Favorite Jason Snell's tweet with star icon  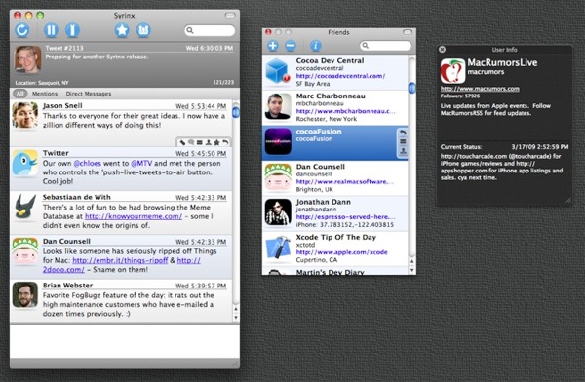coord(216,142)
